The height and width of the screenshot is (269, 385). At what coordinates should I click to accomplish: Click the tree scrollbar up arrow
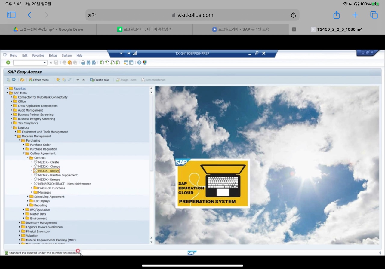coord(151,88)
